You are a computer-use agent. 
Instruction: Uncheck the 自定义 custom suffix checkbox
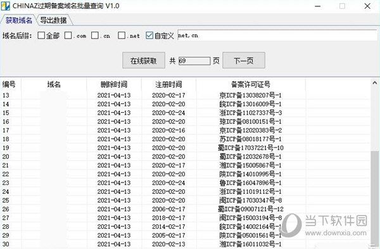click(149, 35)
